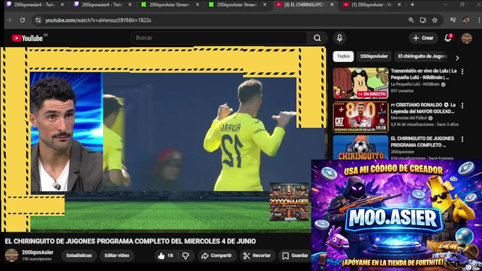
Task: Close the first 200iqonasier4 Twitch tab
Action: 63,5
